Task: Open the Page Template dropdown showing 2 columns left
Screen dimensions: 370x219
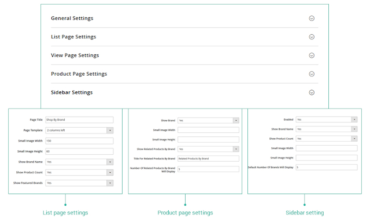Action: pos(79,131)
